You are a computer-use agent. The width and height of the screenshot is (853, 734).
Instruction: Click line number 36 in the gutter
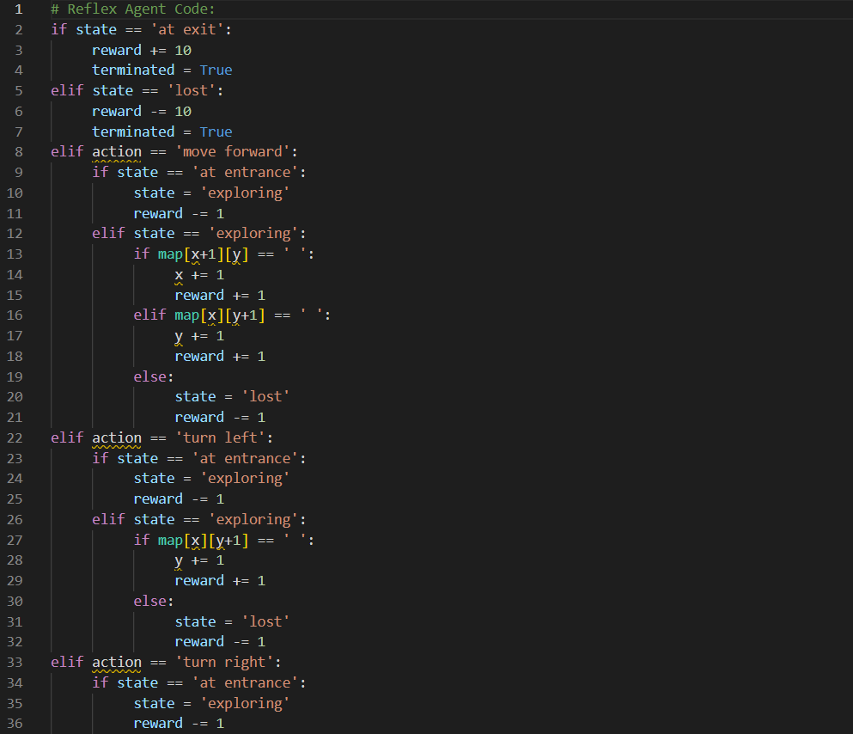pos(15,723)
